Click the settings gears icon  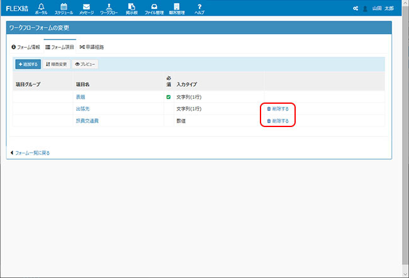point(356,9)
